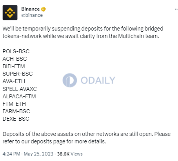Image resolution: width=178 pixels, height=161 pixels.
Task: Click the BIFI-FTM token entry
Action: pos(14,66)
